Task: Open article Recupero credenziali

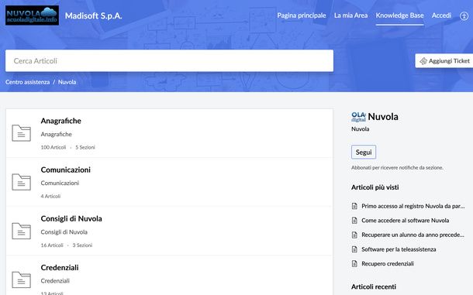Action: click(x=388, y=264)
